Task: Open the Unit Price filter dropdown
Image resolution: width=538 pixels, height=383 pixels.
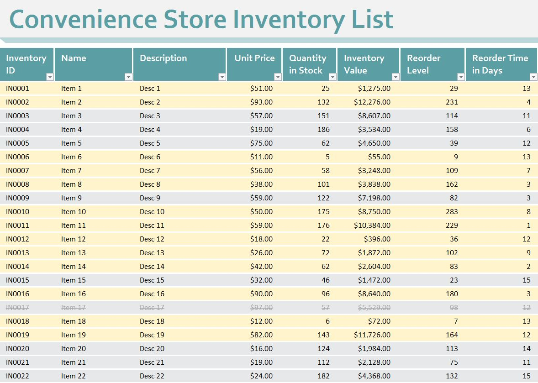Action: pos(278,77)
